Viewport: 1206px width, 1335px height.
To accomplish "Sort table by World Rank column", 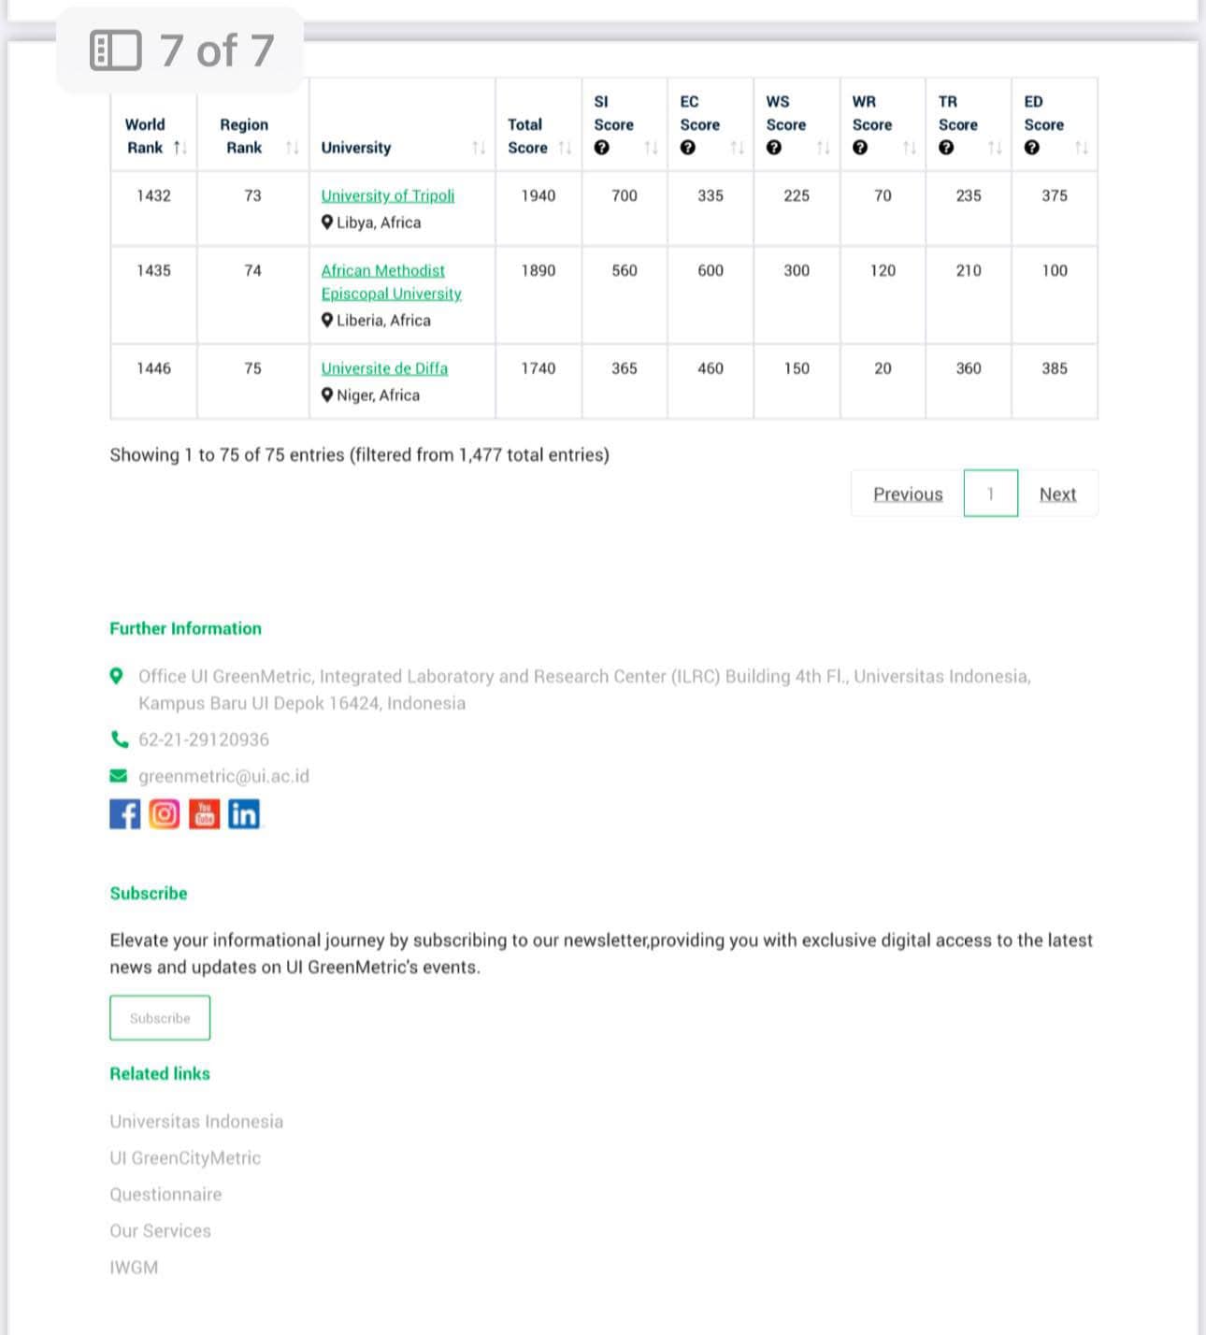I will click(x=153, y=136).
